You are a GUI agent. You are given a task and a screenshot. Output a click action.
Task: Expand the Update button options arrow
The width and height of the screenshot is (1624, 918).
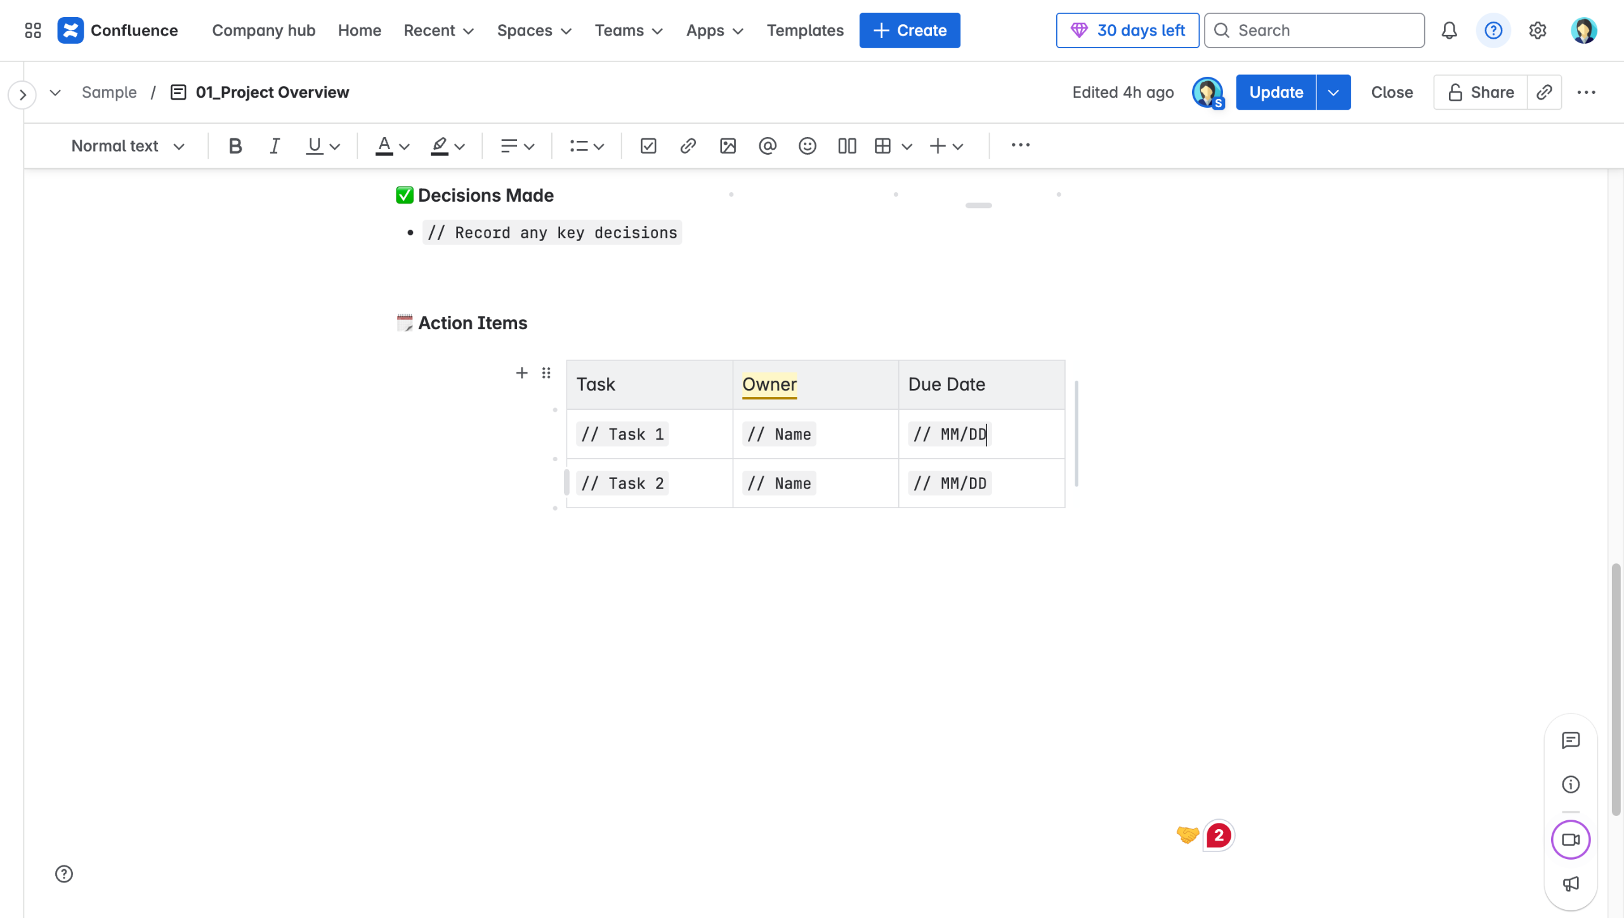tap(1333, 93)
